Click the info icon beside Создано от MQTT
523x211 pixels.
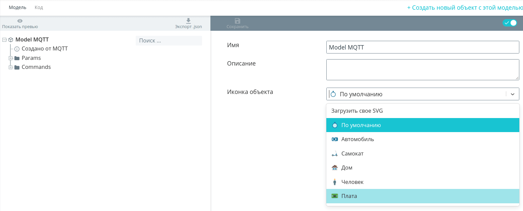pyautogui.click(x=17, y=49)
